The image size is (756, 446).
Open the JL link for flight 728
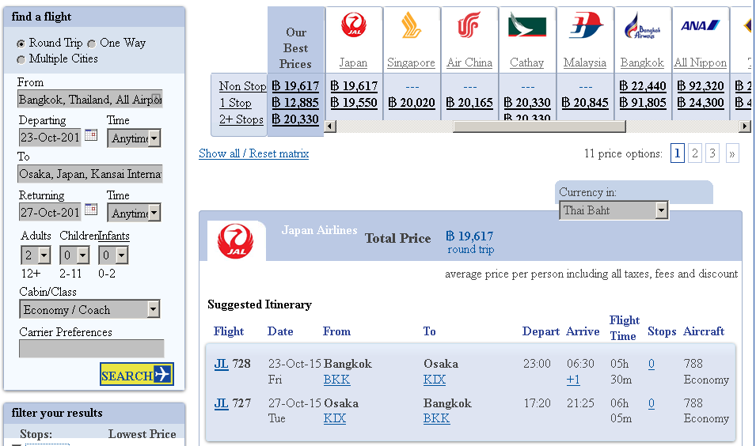pyautogui.click(x=221, y=364)
